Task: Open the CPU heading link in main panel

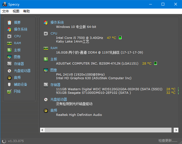Action: point(54,33)
